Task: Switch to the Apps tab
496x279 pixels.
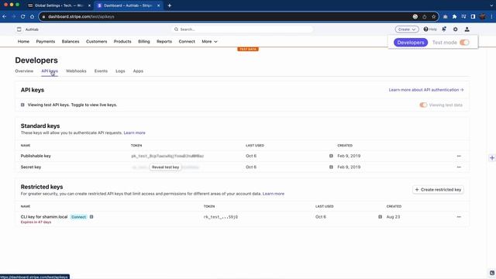Action: point(138,71)
